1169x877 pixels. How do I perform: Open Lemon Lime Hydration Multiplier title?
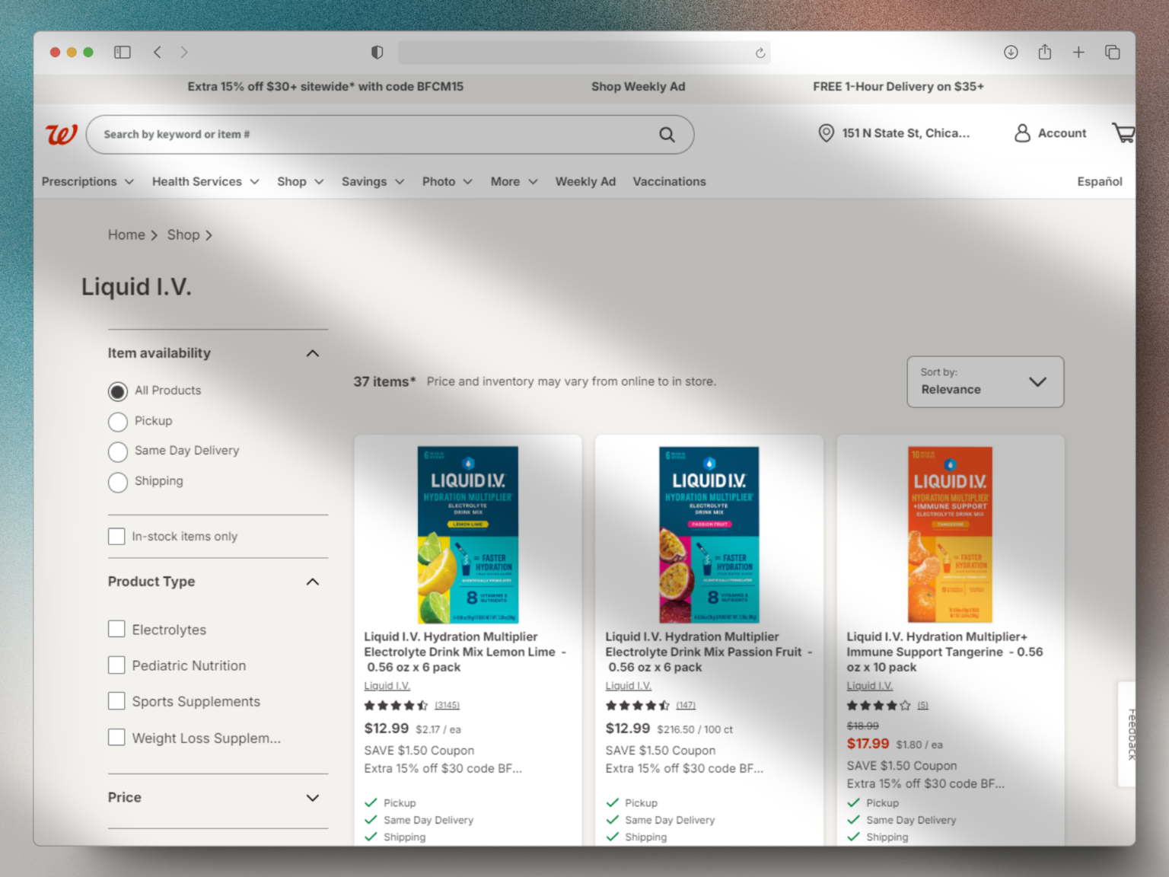pyautogui.click(x=464, y=652)
